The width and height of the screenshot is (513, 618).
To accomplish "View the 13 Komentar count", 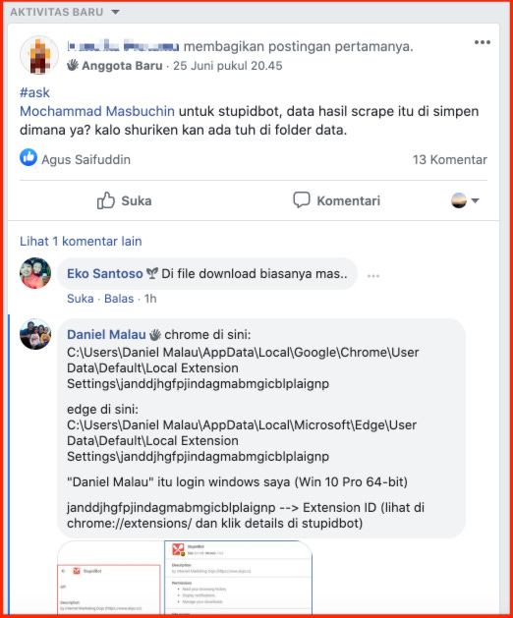I will (x=450, y=159).
